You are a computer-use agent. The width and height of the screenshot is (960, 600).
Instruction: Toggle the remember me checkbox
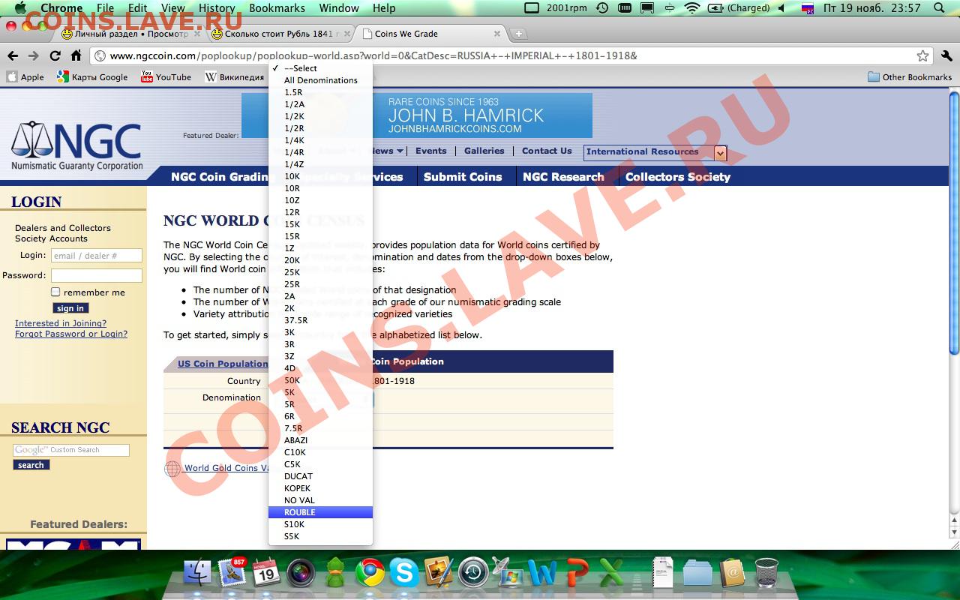pos(55,292)
